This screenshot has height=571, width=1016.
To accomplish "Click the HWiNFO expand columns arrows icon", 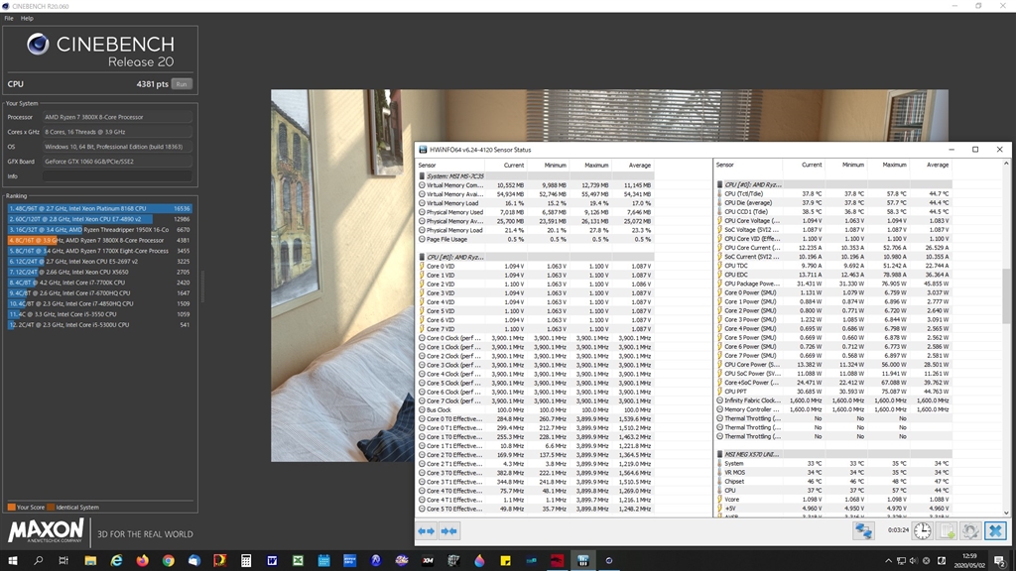I will coord(427,531).
